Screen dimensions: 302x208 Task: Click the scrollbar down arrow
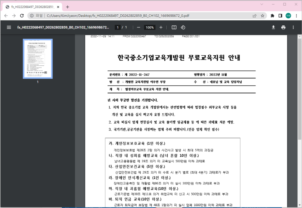coord(299,205)
